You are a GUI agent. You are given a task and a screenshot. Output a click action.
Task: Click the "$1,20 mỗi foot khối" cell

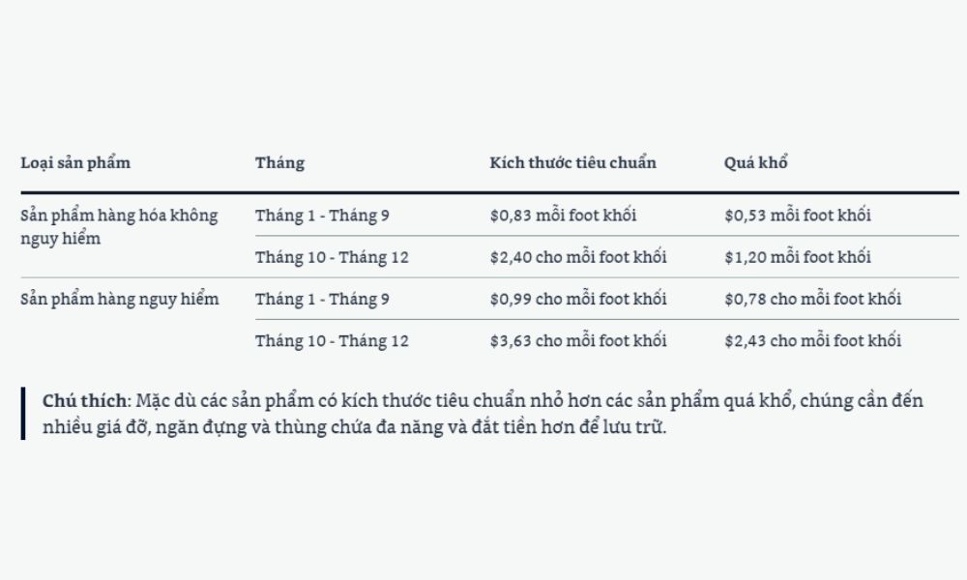click(x=797, y=257)
